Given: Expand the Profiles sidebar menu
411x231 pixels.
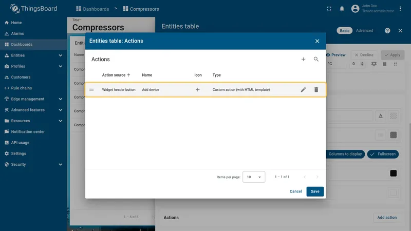Looking at the screenshot, I should tap(33, 66).
